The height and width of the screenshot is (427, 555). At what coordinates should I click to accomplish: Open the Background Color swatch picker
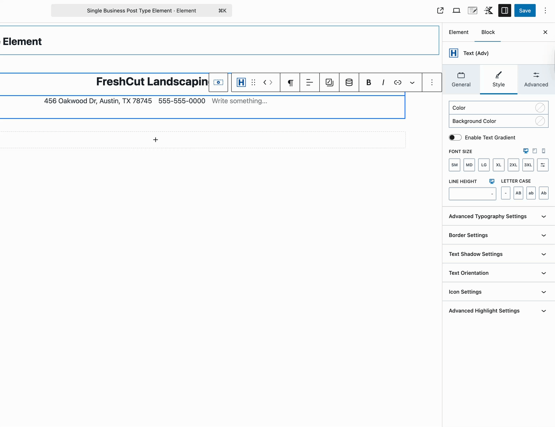pos(540,121)
